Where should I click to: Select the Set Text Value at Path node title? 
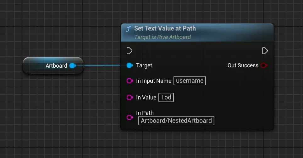165,28
